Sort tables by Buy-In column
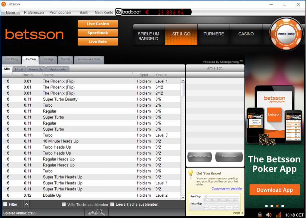Viewport: 306px width, 218px height. (28, 75)
